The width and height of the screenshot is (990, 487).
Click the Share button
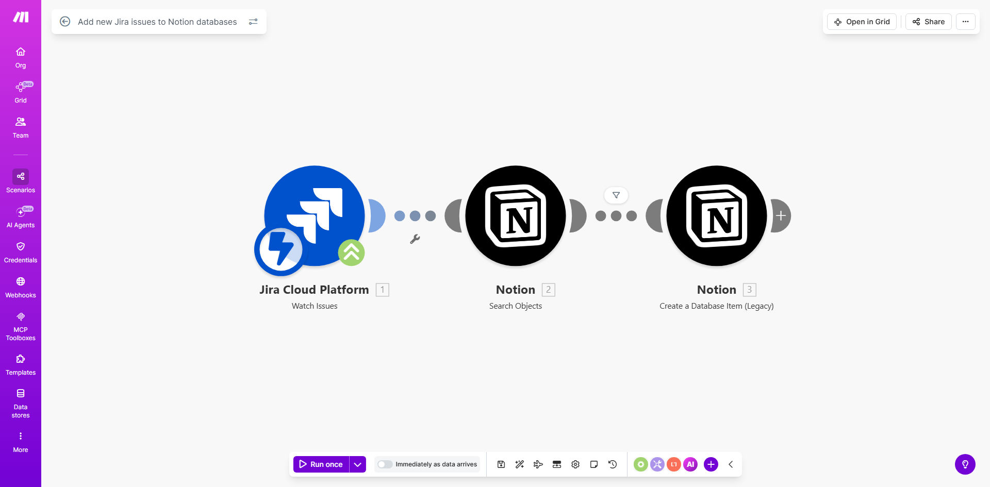point(929,22)
